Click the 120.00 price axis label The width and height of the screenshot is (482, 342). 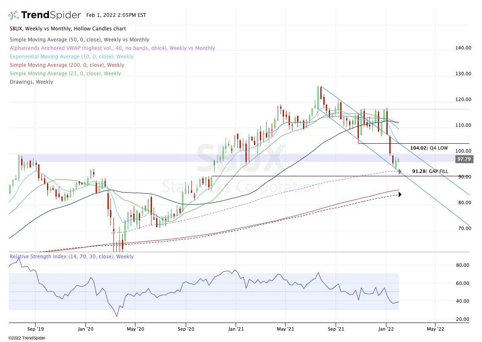point(463,99)
